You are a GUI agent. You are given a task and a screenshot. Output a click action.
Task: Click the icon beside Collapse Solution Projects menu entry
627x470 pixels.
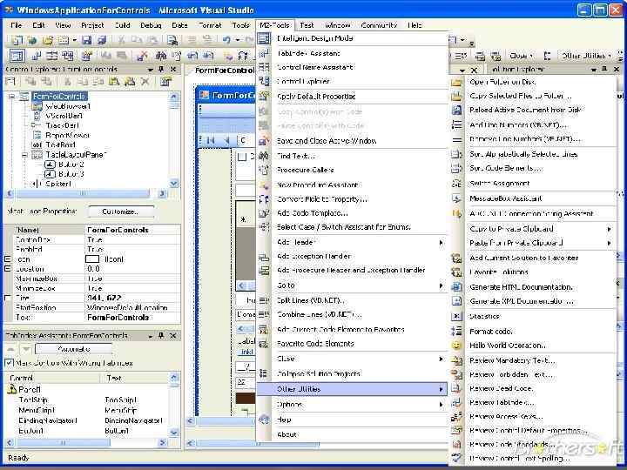point(264,373)
